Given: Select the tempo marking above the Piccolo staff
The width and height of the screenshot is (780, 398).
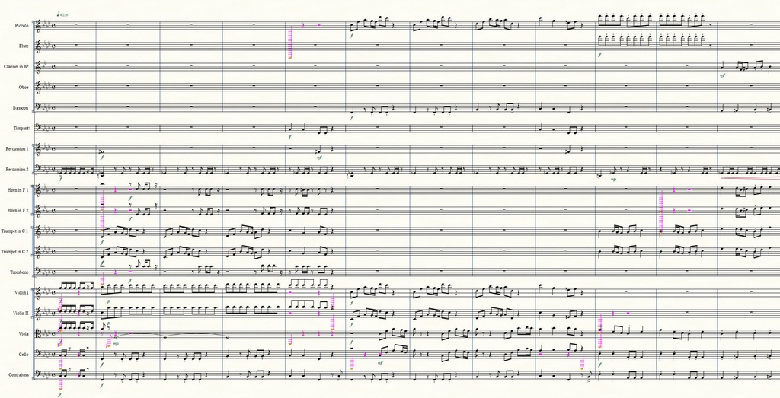Looking at the screenshot, I should pos(62,15).
